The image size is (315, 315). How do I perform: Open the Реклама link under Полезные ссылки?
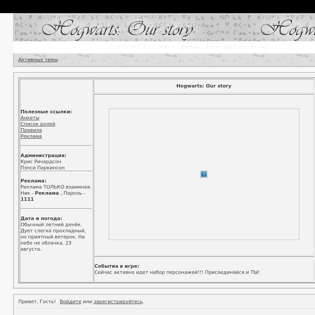pos(31,136)
